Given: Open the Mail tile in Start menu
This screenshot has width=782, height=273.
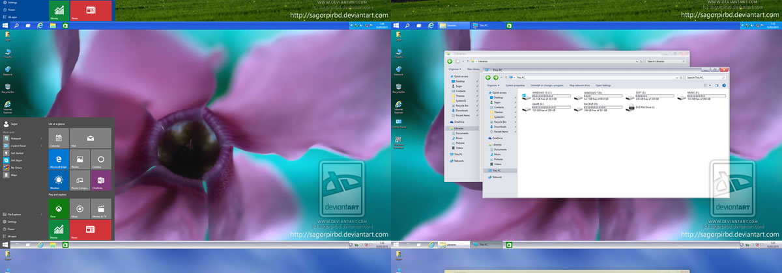Looking at the screenshot, I should (91, 138).
